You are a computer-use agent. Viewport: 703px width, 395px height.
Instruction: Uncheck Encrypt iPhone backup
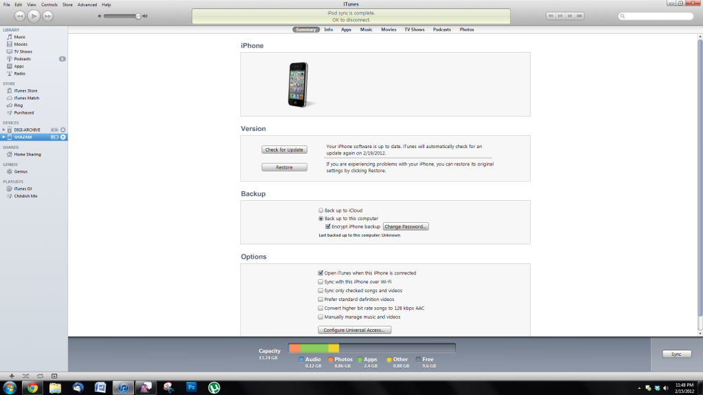click(x=327, y=226)
